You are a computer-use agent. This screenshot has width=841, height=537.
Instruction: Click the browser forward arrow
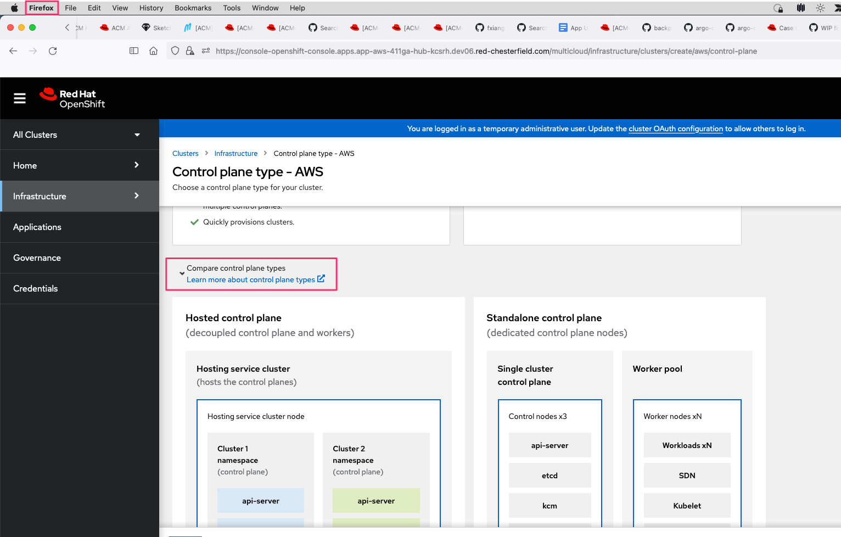pos(33,51)
